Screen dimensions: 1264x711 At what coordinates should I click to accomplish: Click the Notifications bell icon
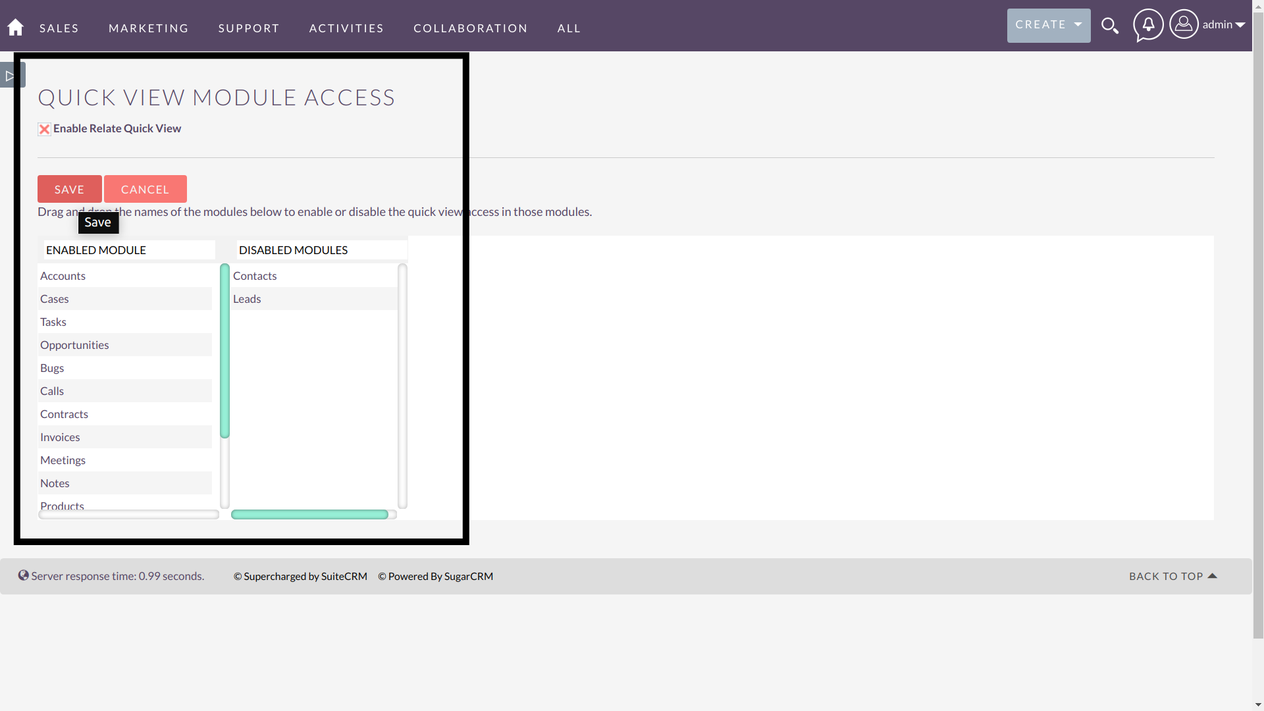tap(1147, 25)
